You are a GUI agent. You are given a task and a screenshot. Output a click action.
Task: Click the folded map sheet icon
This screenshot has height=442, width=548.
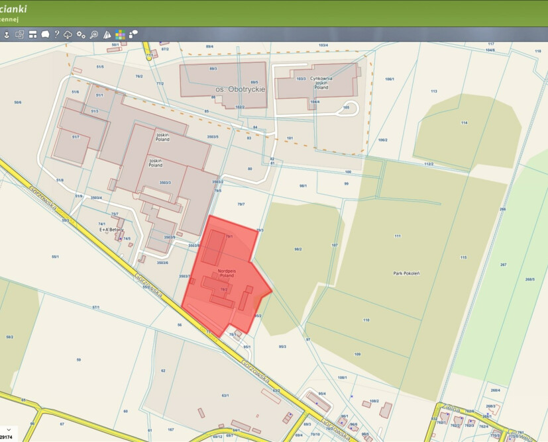pyautogui.click(x=107, y=34)
